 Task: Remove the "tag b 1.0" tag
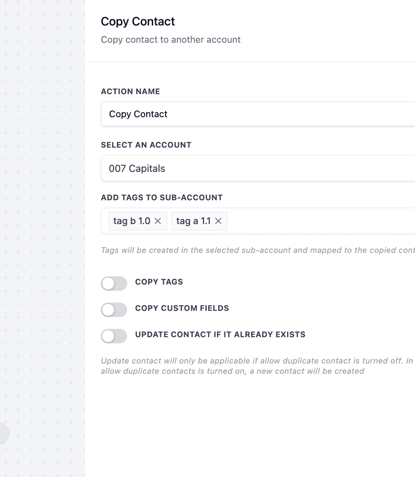tap(158, 221)
